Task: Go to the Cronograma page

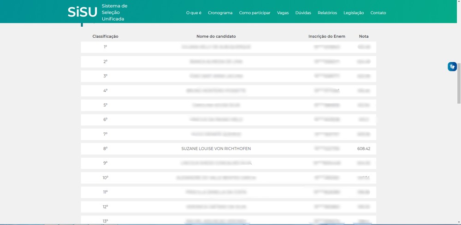Action: click(220, 13)
